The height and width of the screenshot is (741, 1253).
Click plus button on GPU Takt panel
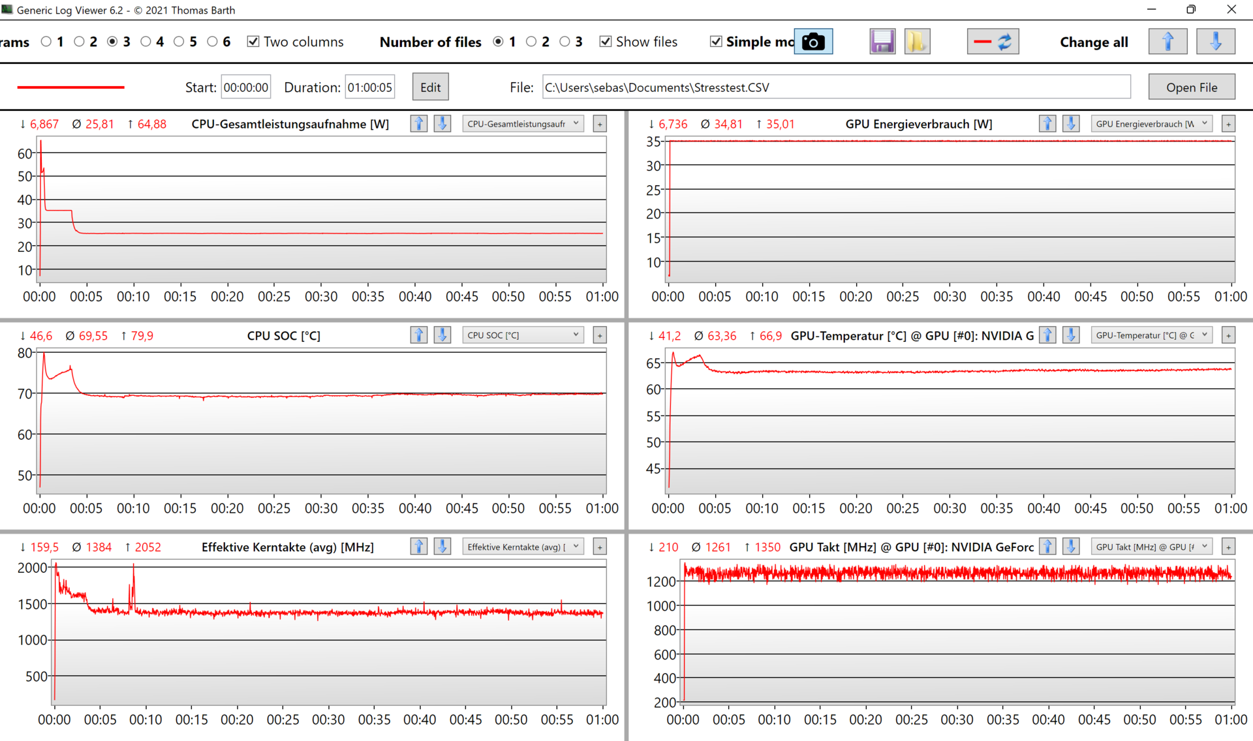pos(1228,547)
